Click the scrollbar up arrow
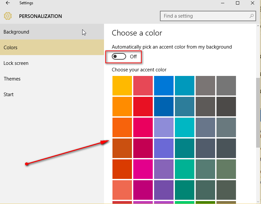 [x=258, y=26]
